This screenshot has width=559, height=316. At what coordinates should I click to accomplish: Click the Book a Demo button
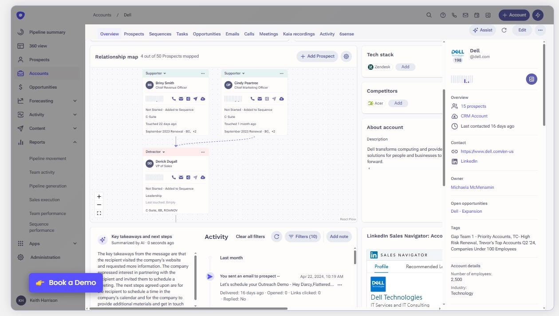66,283
